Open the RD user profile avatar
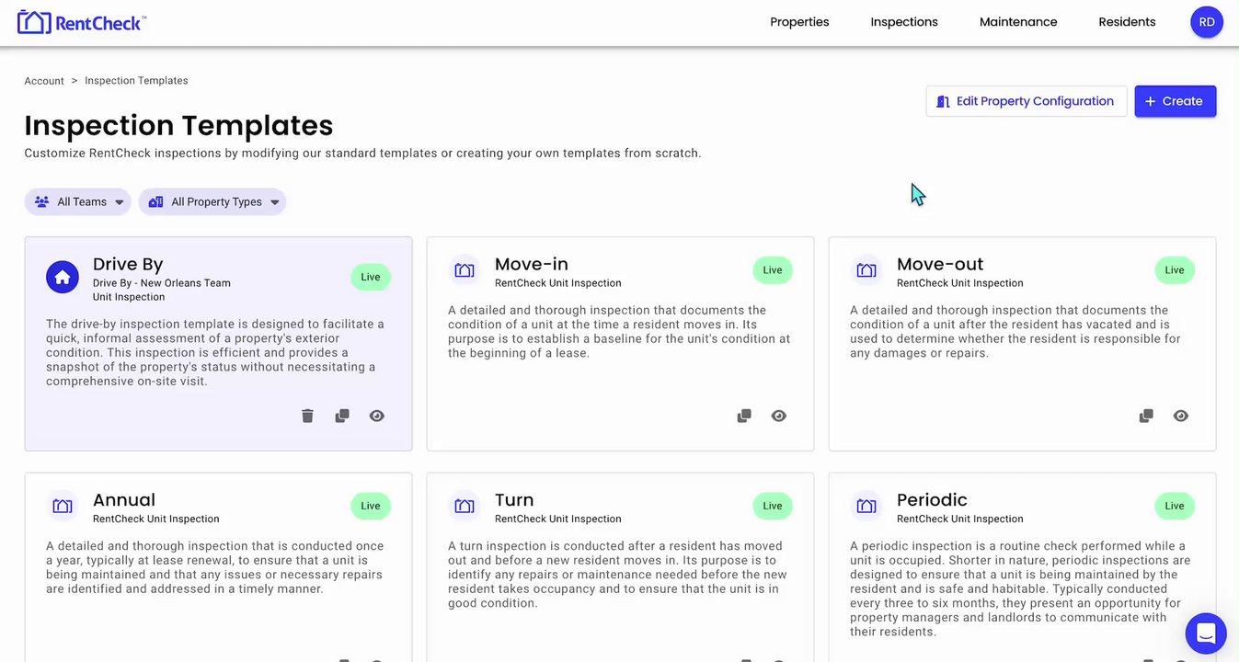This screenshot has width=1239, height=662. [1206, 22]
